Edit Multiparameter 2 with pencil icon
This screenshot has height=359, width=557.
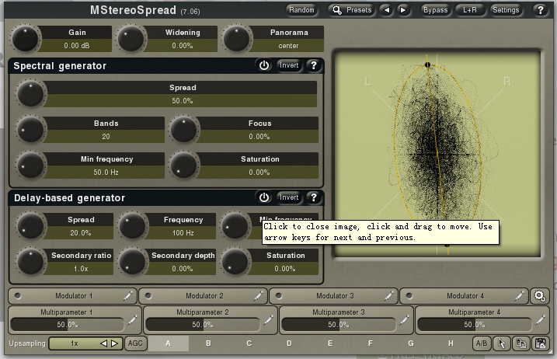coord(268,320)
